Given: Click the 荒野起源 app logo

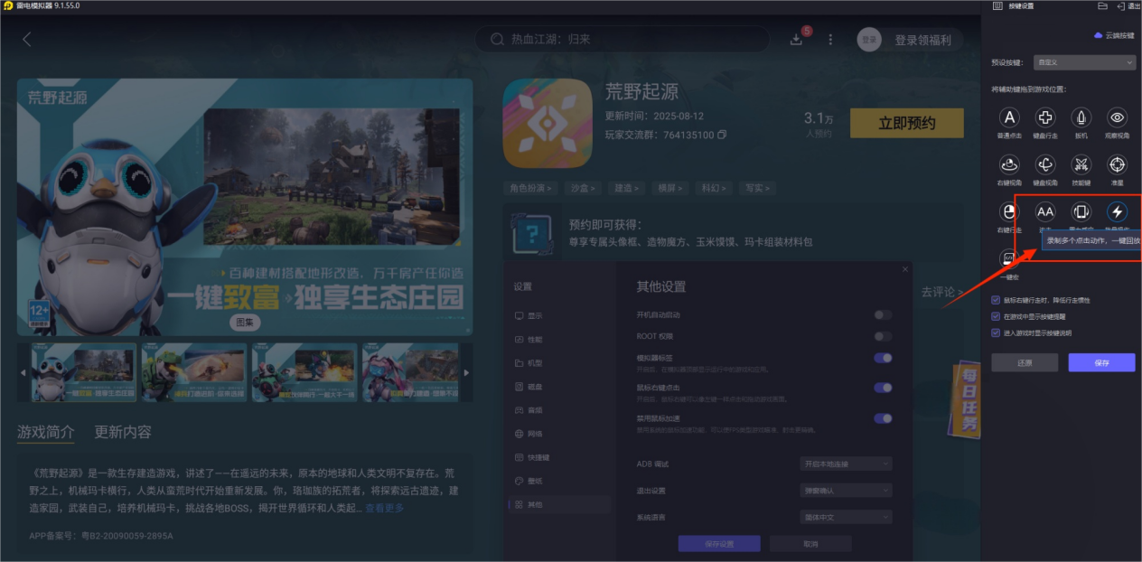Looking at the screenshot, I should [x=547, y=123].
